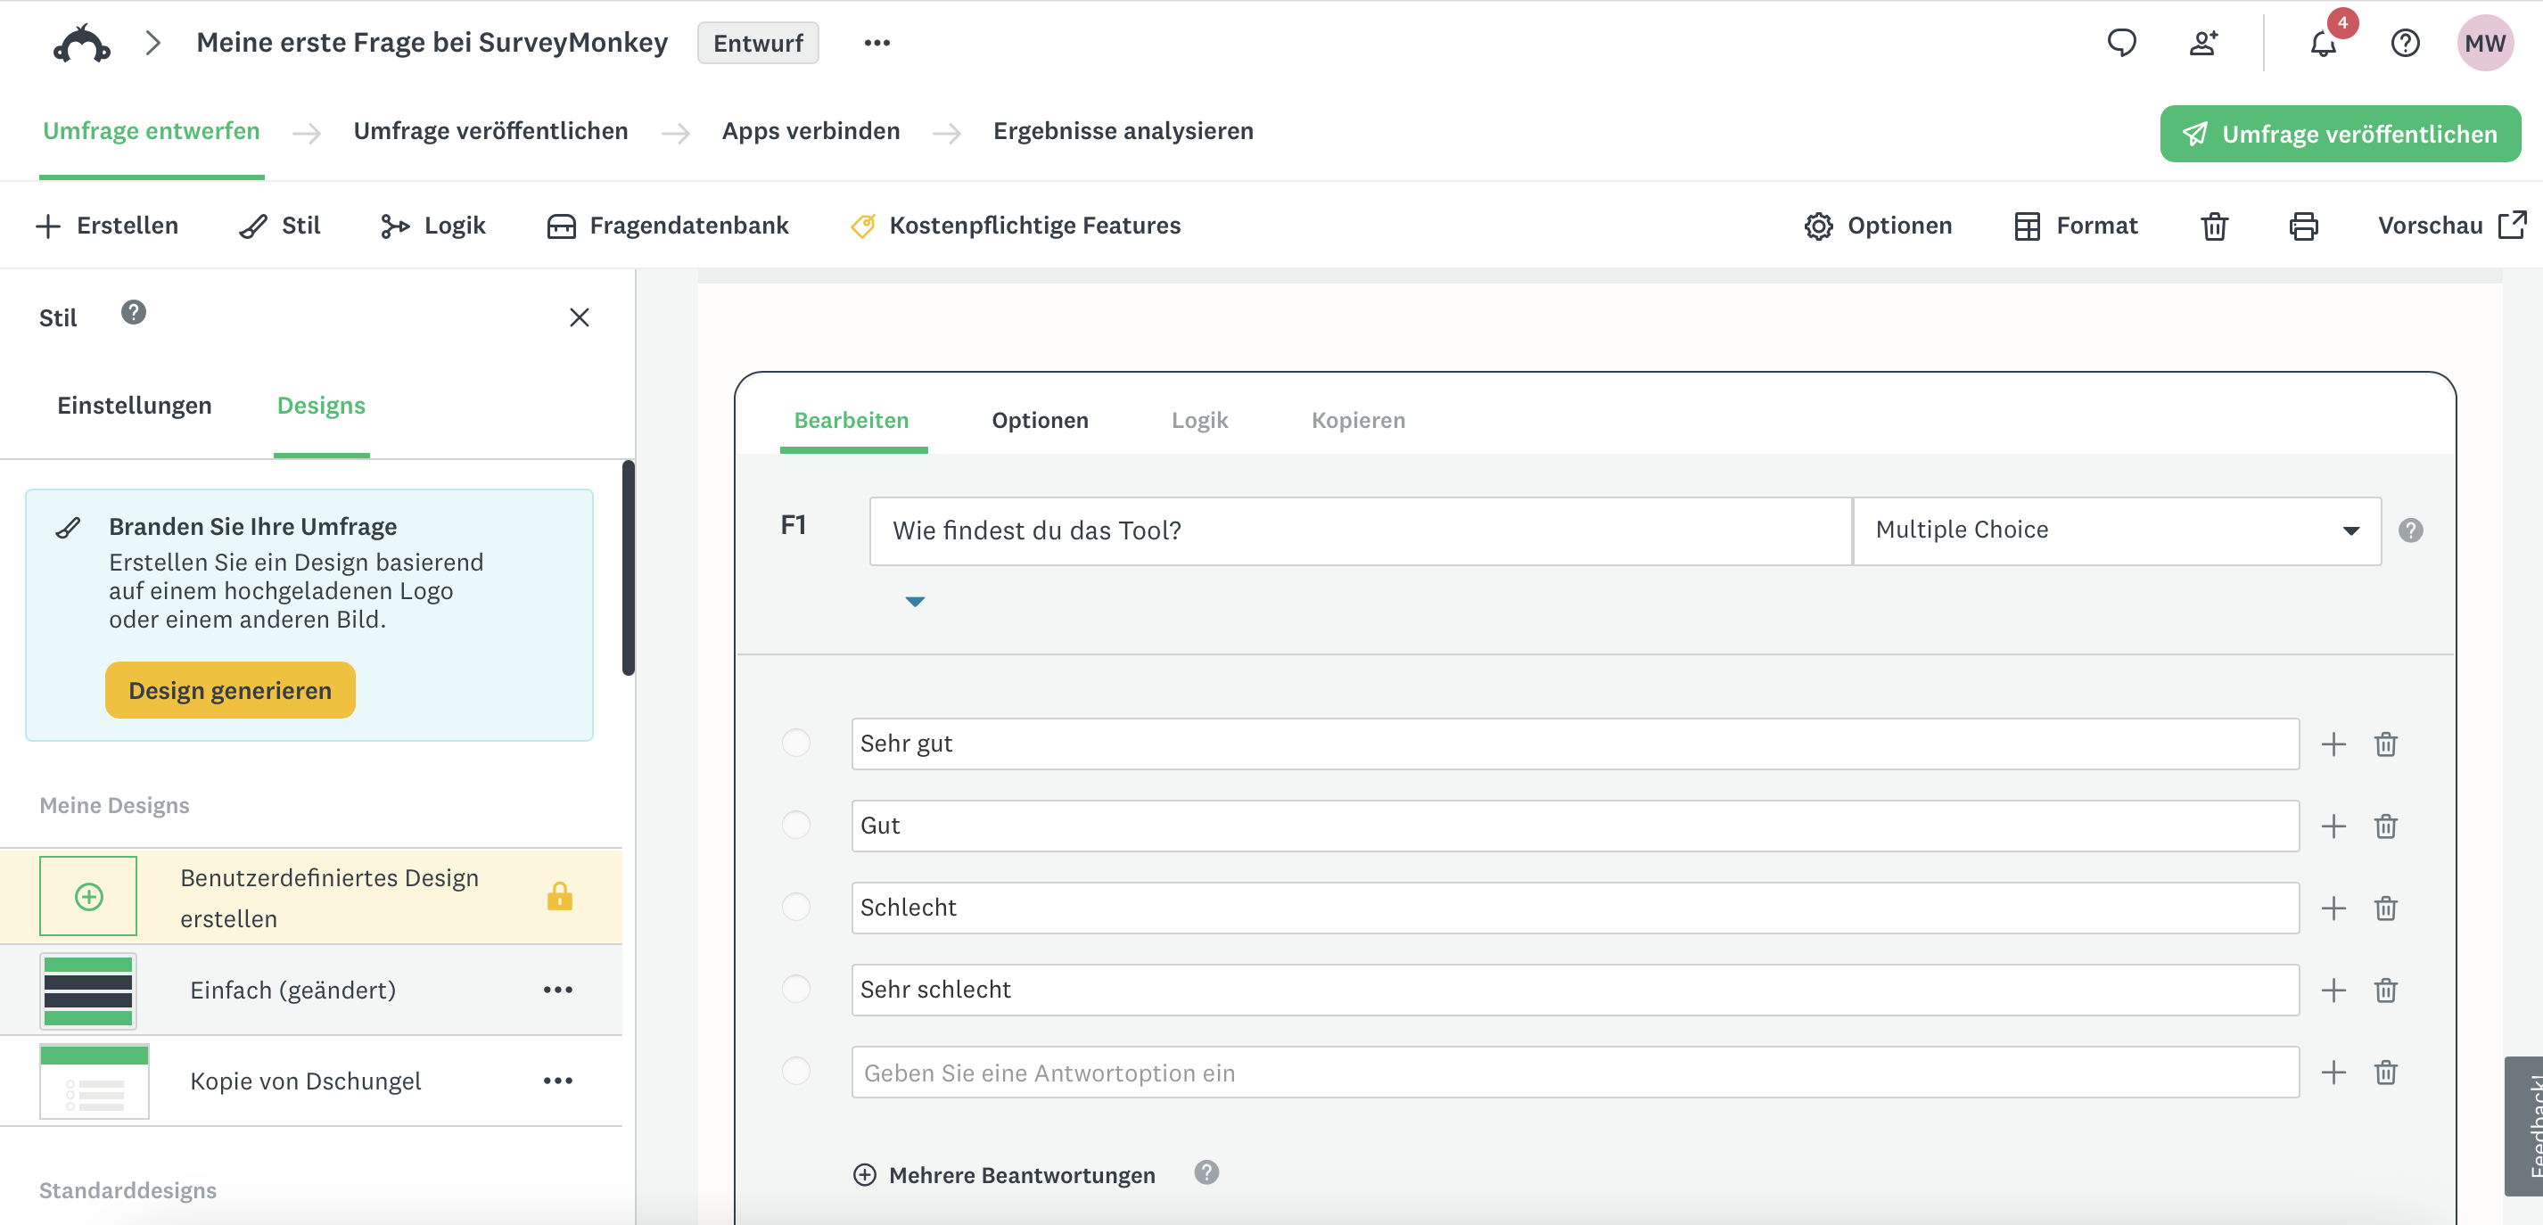
Task: Select radio button of empty answer option
Action: pyautogui.click(x=795, y=1071)
